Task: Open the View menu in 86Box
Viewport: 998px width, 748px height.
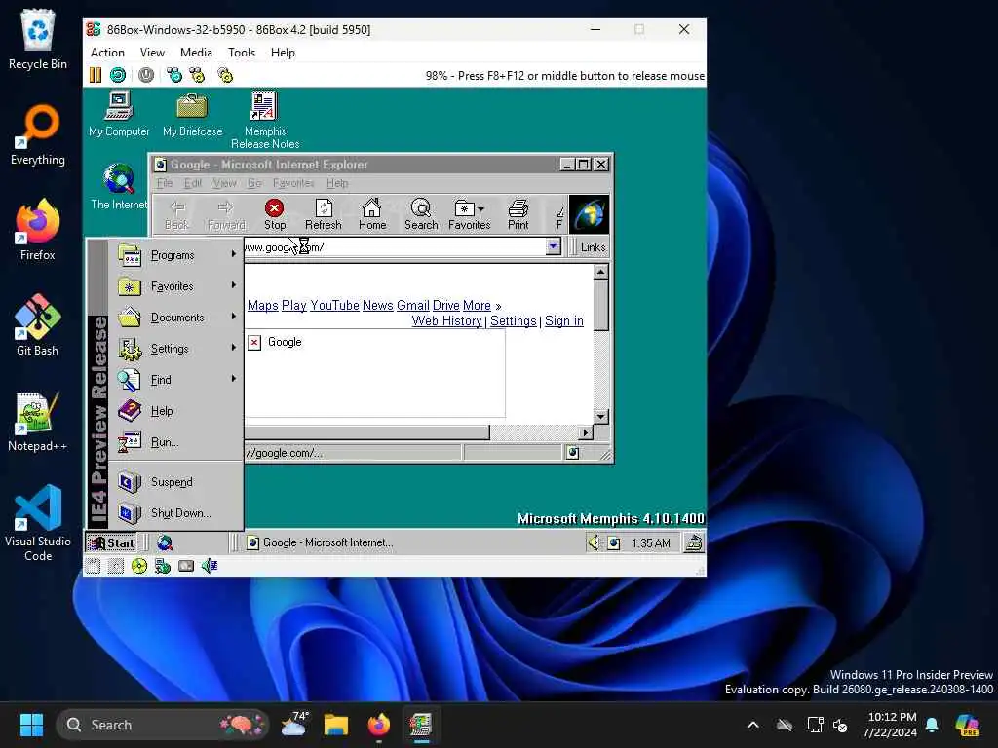Action: (152, 53)
